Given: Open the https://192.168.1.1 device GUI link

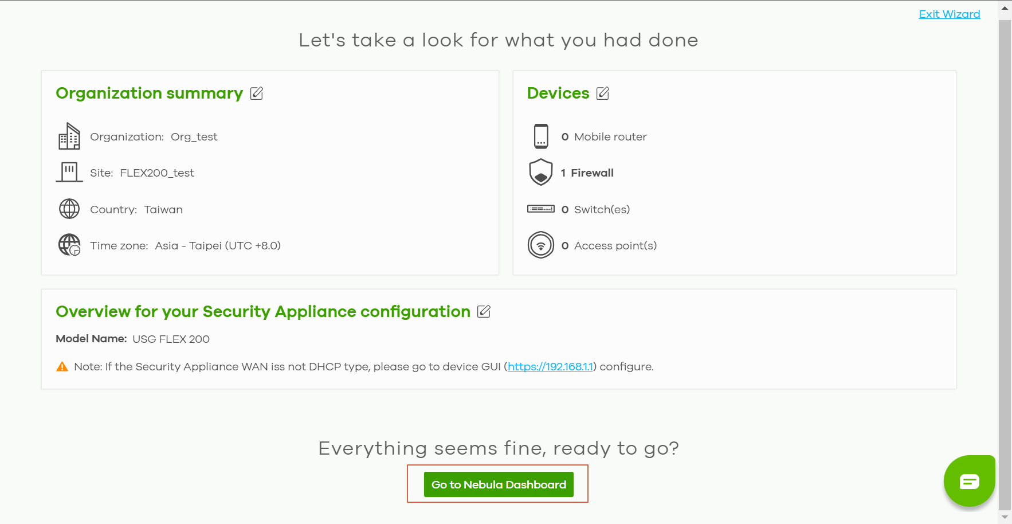Looking at the screenshot, I should click(x=550, y=366).
